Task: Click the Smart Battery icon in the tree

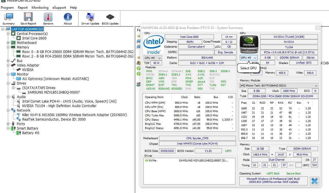Action: point(14,128)
